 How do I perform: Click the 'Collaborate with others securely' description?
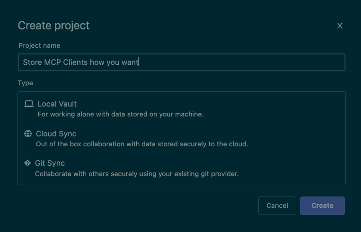137,174
